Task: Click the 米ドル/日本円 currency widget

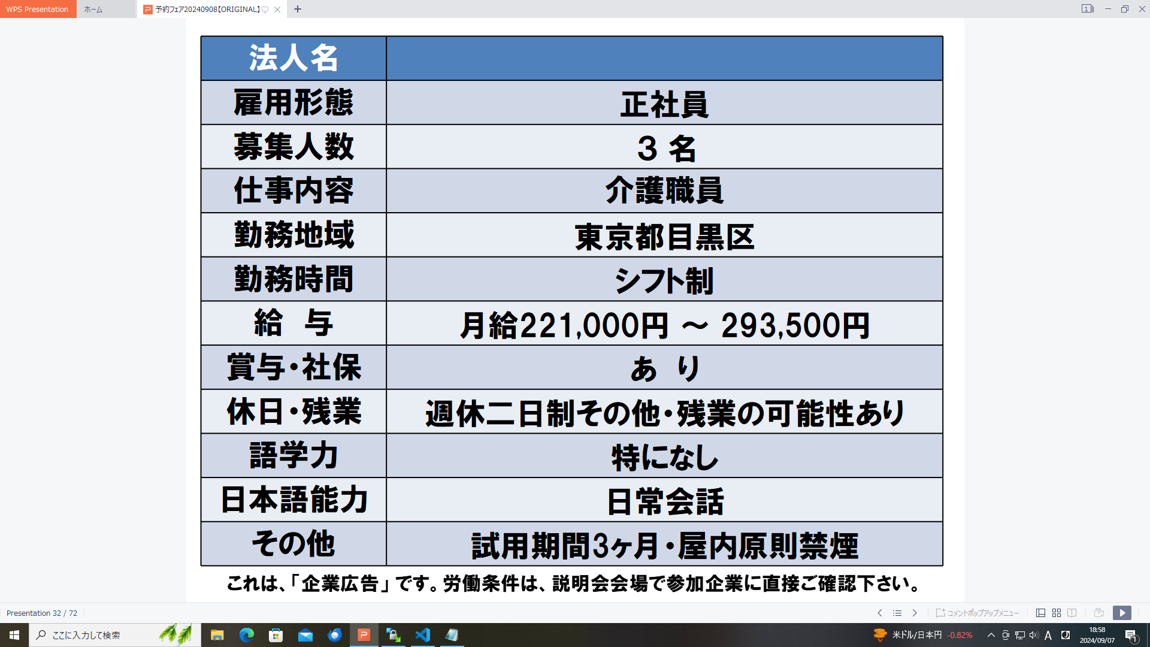Action: point(922,635)
